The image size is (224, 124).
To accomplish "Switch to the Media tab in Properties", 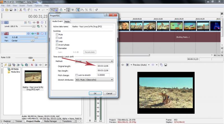I will 67,22.
